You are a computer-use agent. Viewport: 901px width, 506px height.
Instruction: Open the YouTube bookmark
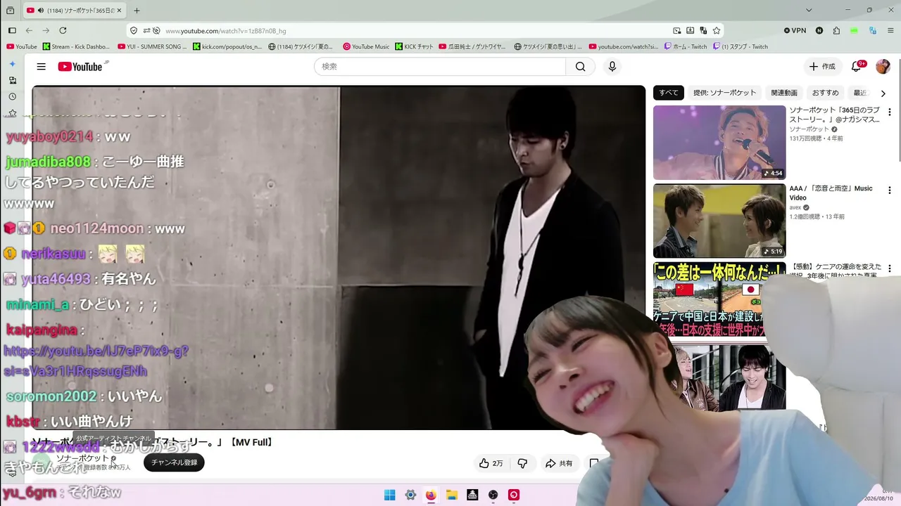point(22,47)
